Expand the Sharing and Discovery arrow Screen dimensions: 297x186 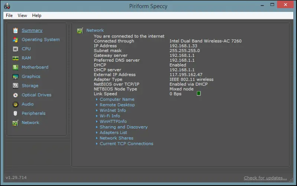tap(97, 127)
